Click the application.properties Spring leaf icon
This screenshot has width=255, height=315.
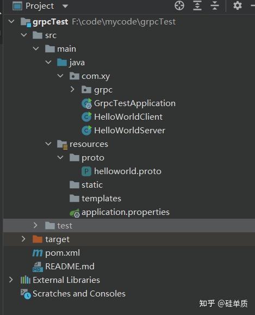[74, 213]
